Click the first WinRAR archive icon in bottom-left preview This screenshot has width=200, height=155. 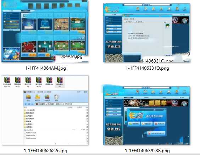click(x=7, y=80)
